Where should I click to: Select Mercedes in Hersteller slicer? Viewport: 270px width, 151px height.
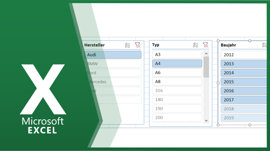coord(113,82)
